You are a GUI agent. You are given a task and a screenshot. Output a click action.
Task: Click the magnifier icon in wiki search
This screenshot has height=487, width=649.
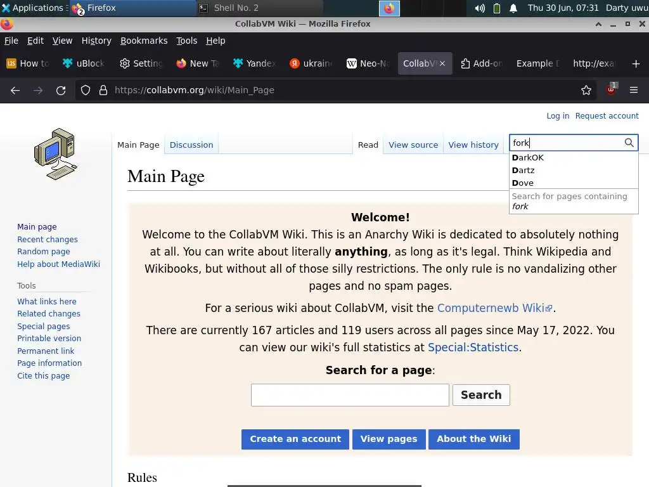[x=629, y=143]
